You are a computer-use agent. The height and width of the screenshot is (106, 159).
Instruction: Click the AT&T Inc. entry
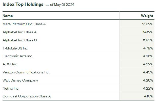click(10, 64)
